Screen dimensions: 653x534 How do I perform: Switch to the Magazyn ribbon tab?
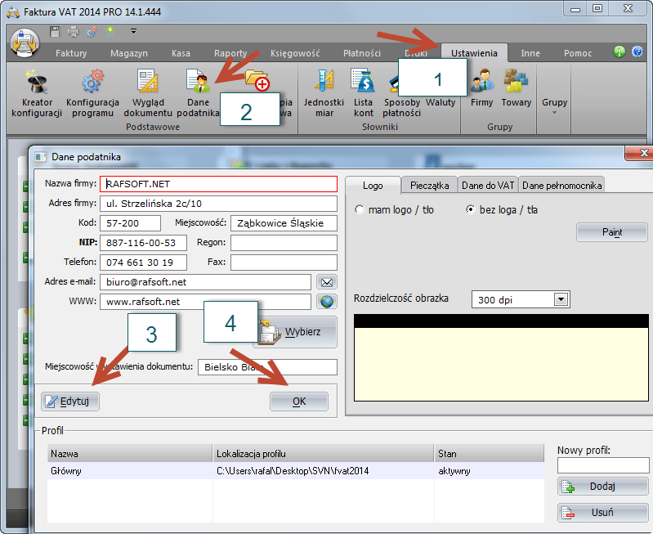click(x=128, y=53)
